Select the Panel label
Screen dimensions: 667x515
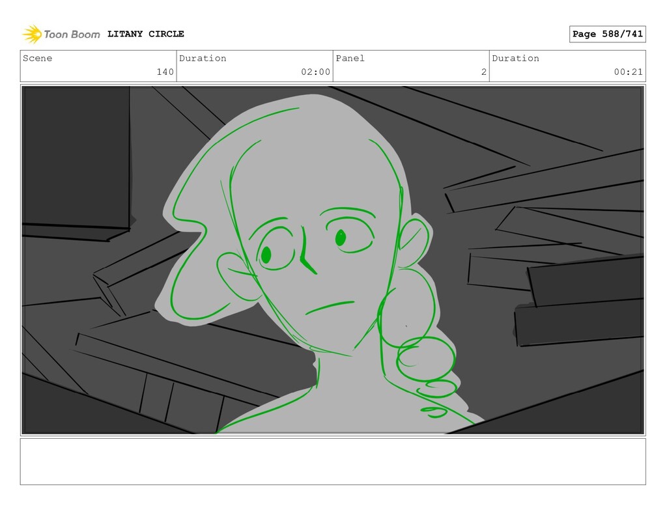point(350,58)
